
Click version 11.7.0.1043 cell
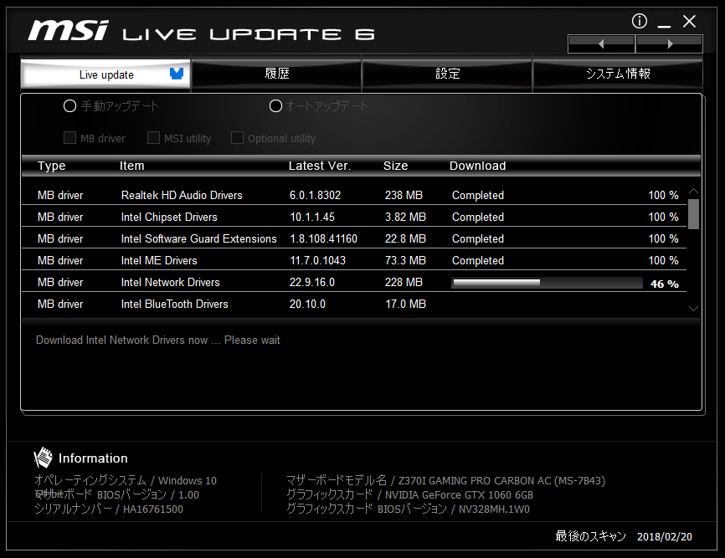[317, 260]
